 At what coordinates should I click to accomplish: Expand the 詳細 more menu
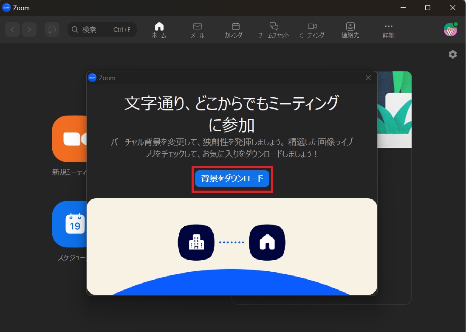[x=388, y=30]
